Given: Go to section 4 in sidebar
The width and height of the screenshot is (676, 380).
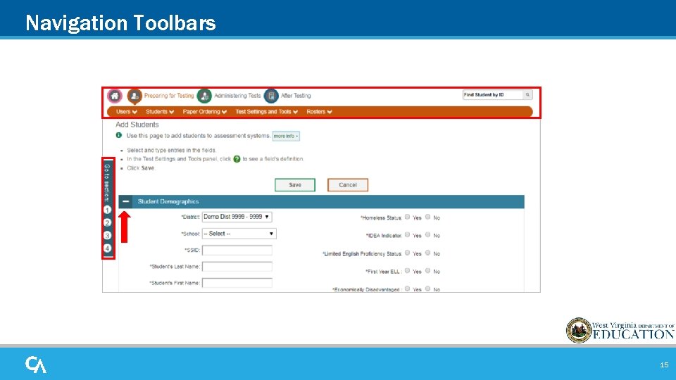Looking at the screenshot, I should [107, 248].
